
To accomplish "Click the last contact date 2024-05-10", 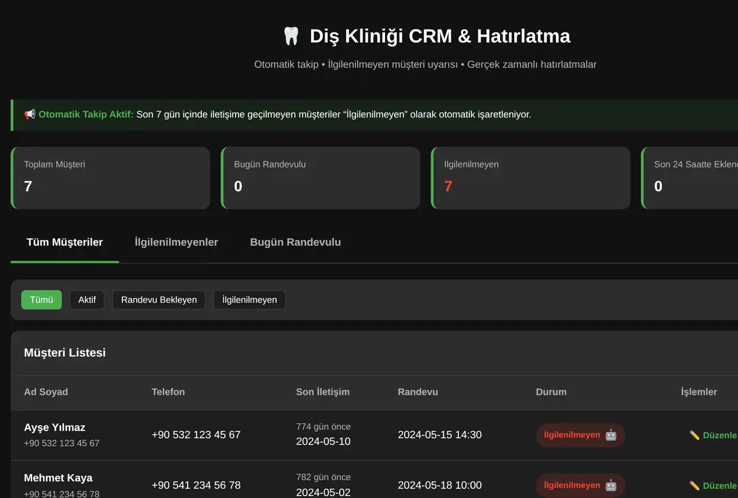I will click(323, 442).
